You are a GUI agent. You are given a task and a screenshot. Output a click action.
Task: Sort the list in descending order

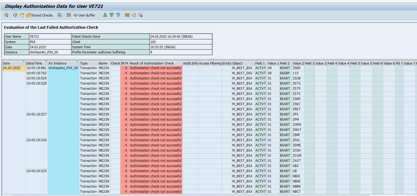pyautogui.click(x=112, y=15)
